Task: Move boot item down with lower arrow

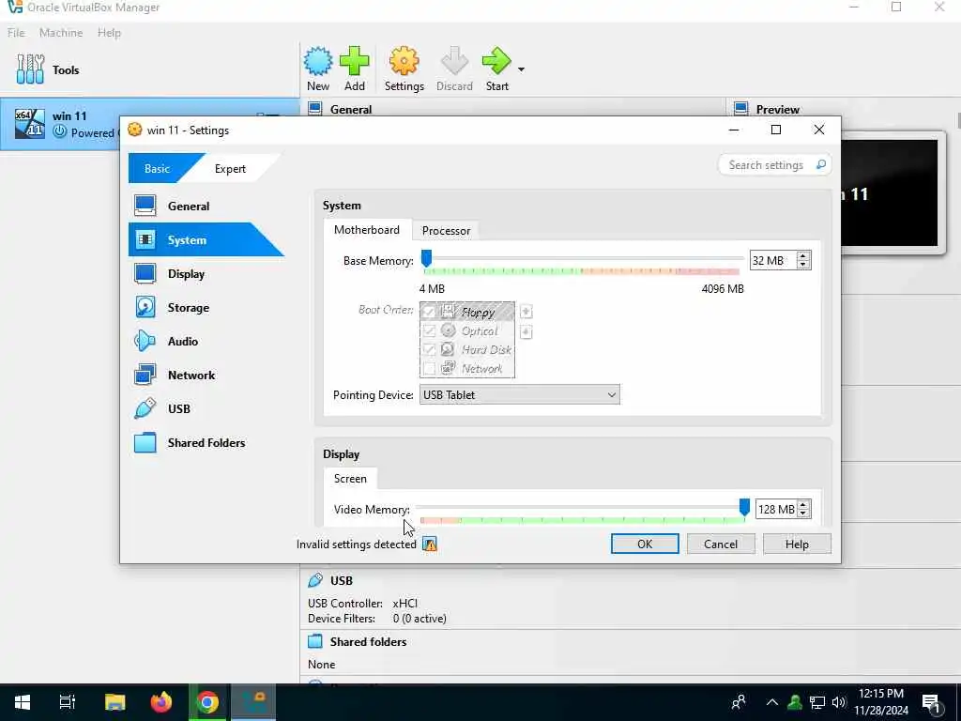Action: coord(526,332)
